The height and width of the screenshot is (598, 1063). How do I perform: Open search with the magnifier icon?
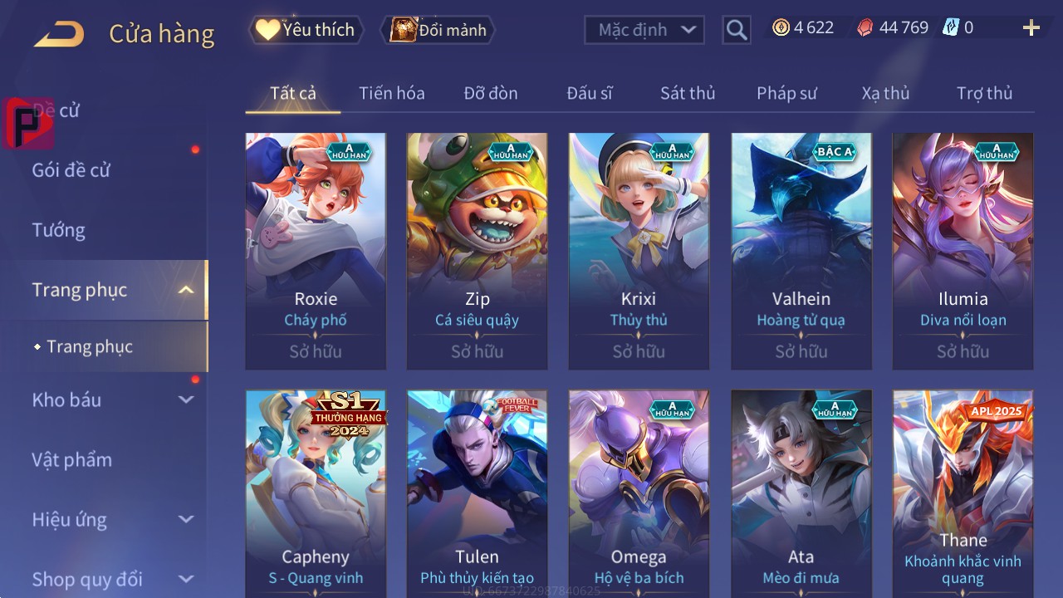[x=737, y=30]
